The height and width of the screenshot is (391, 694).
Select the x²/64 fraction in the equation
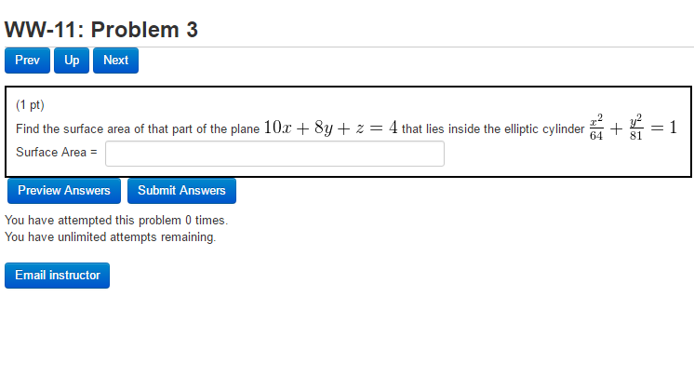pos(596,128)
